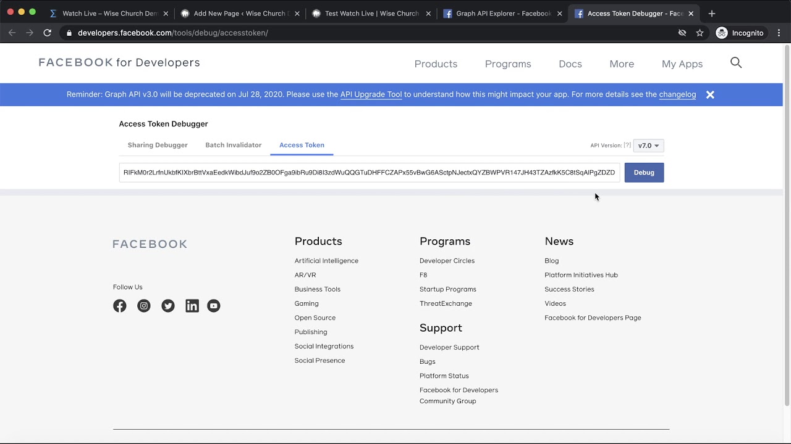
Task: Open the Incognito profile indicator
Action: tap(740, 33)
